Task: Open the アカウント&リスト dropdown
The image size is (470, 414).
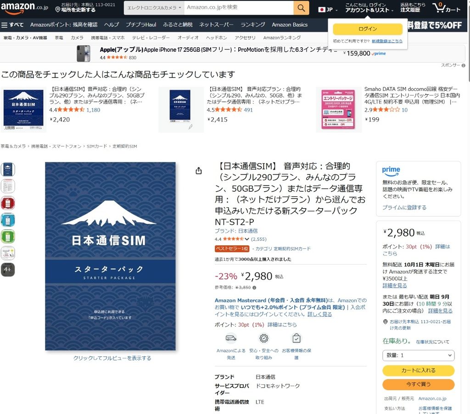Action: pyautogui.click(x=369, y=7)
